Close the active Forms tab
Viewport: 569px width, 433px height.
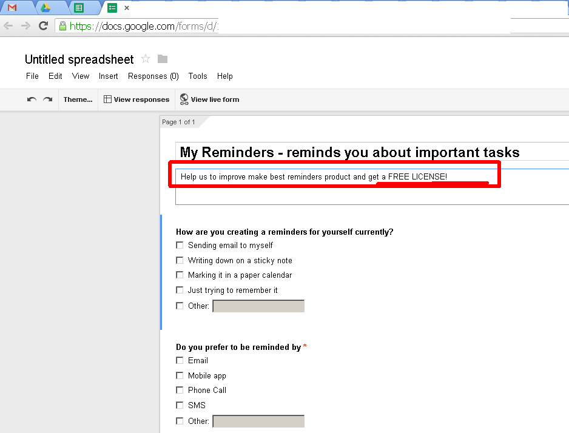[x=127, y=8]
